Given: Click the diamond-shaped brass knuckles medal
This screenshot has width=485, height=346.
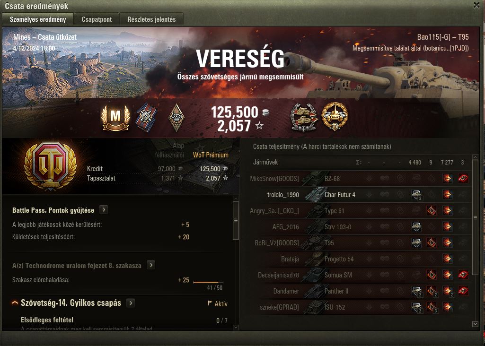Looking at the screenshot, I should 176,117.
